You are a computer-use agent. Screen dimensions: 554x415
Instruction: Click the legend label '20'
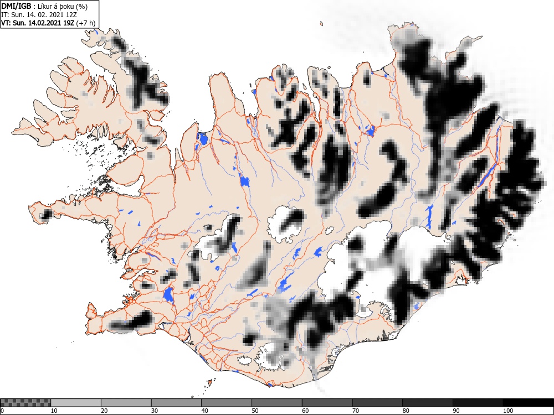tap(104, 411)
